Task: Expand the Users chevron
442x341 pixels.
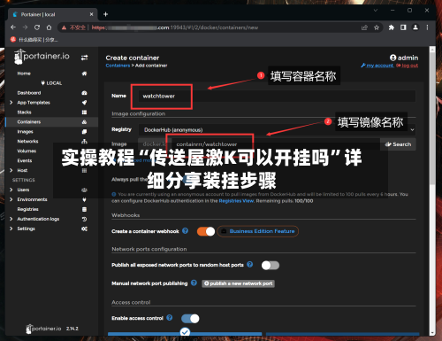Action: pos(11,190)
